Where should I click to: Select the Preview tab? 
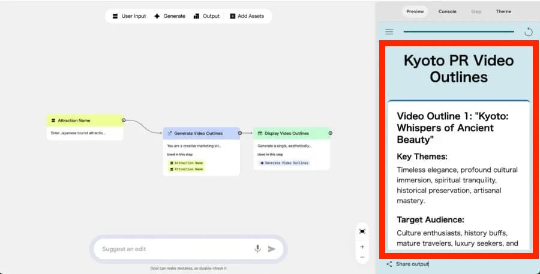415,11
